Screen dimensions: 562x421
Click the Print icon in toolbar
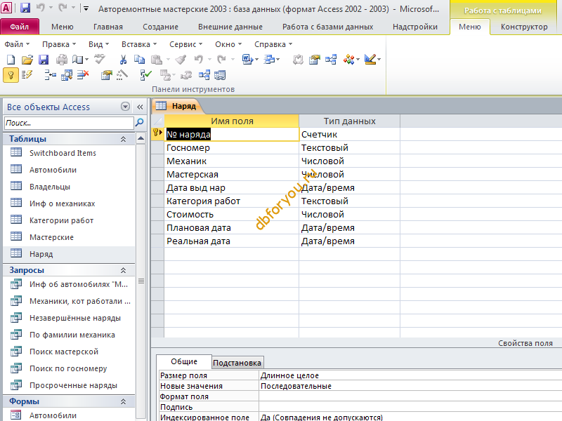pos(62,60)
